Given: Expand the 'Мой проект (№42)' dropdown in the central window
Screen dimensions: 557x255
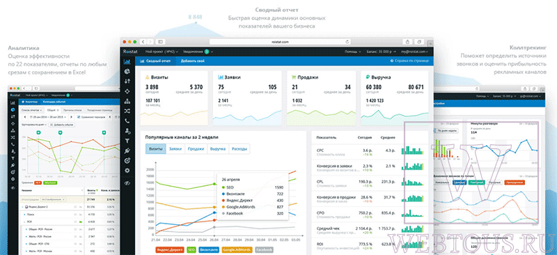Looking at the screenshot, I should (162, 52).
